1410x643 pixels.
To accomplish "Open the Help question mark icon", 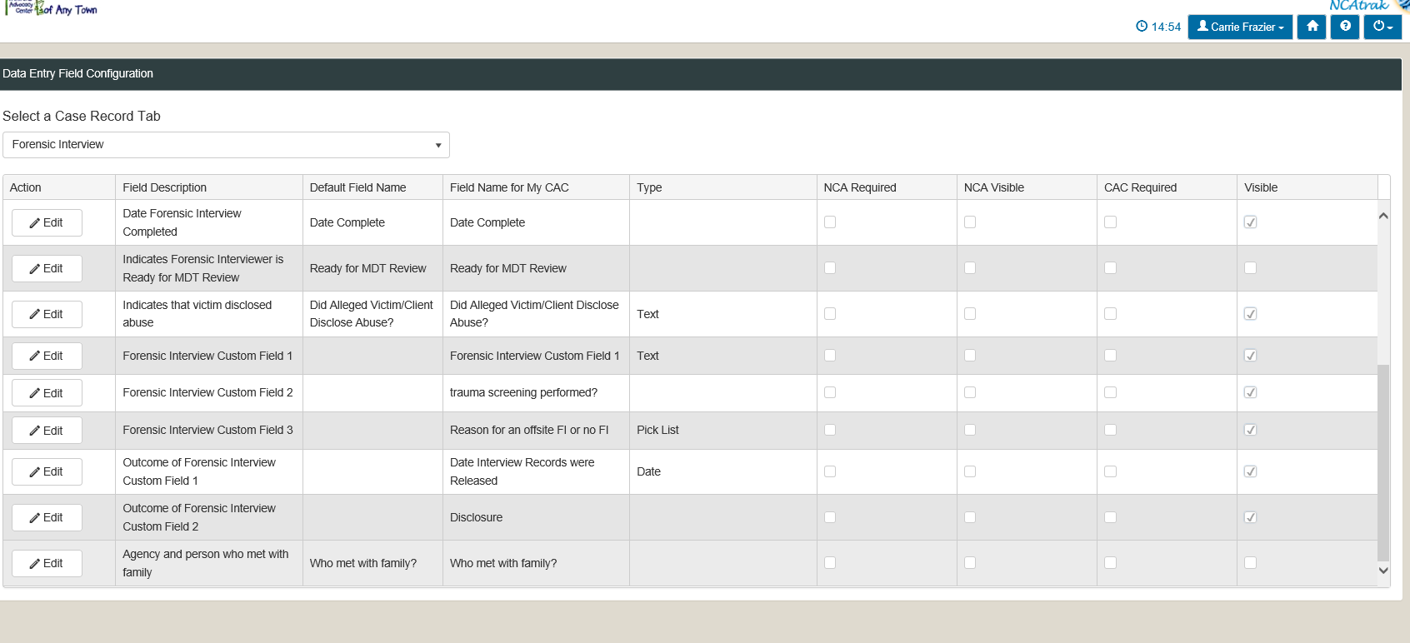I will (x=1345, y=27).
